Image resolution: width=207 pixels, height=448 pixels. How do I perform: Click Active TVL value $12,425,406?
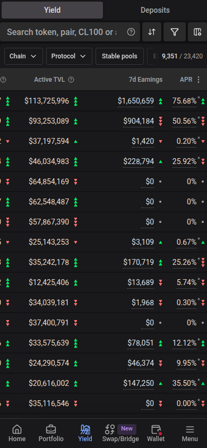[x=49, y=282]
